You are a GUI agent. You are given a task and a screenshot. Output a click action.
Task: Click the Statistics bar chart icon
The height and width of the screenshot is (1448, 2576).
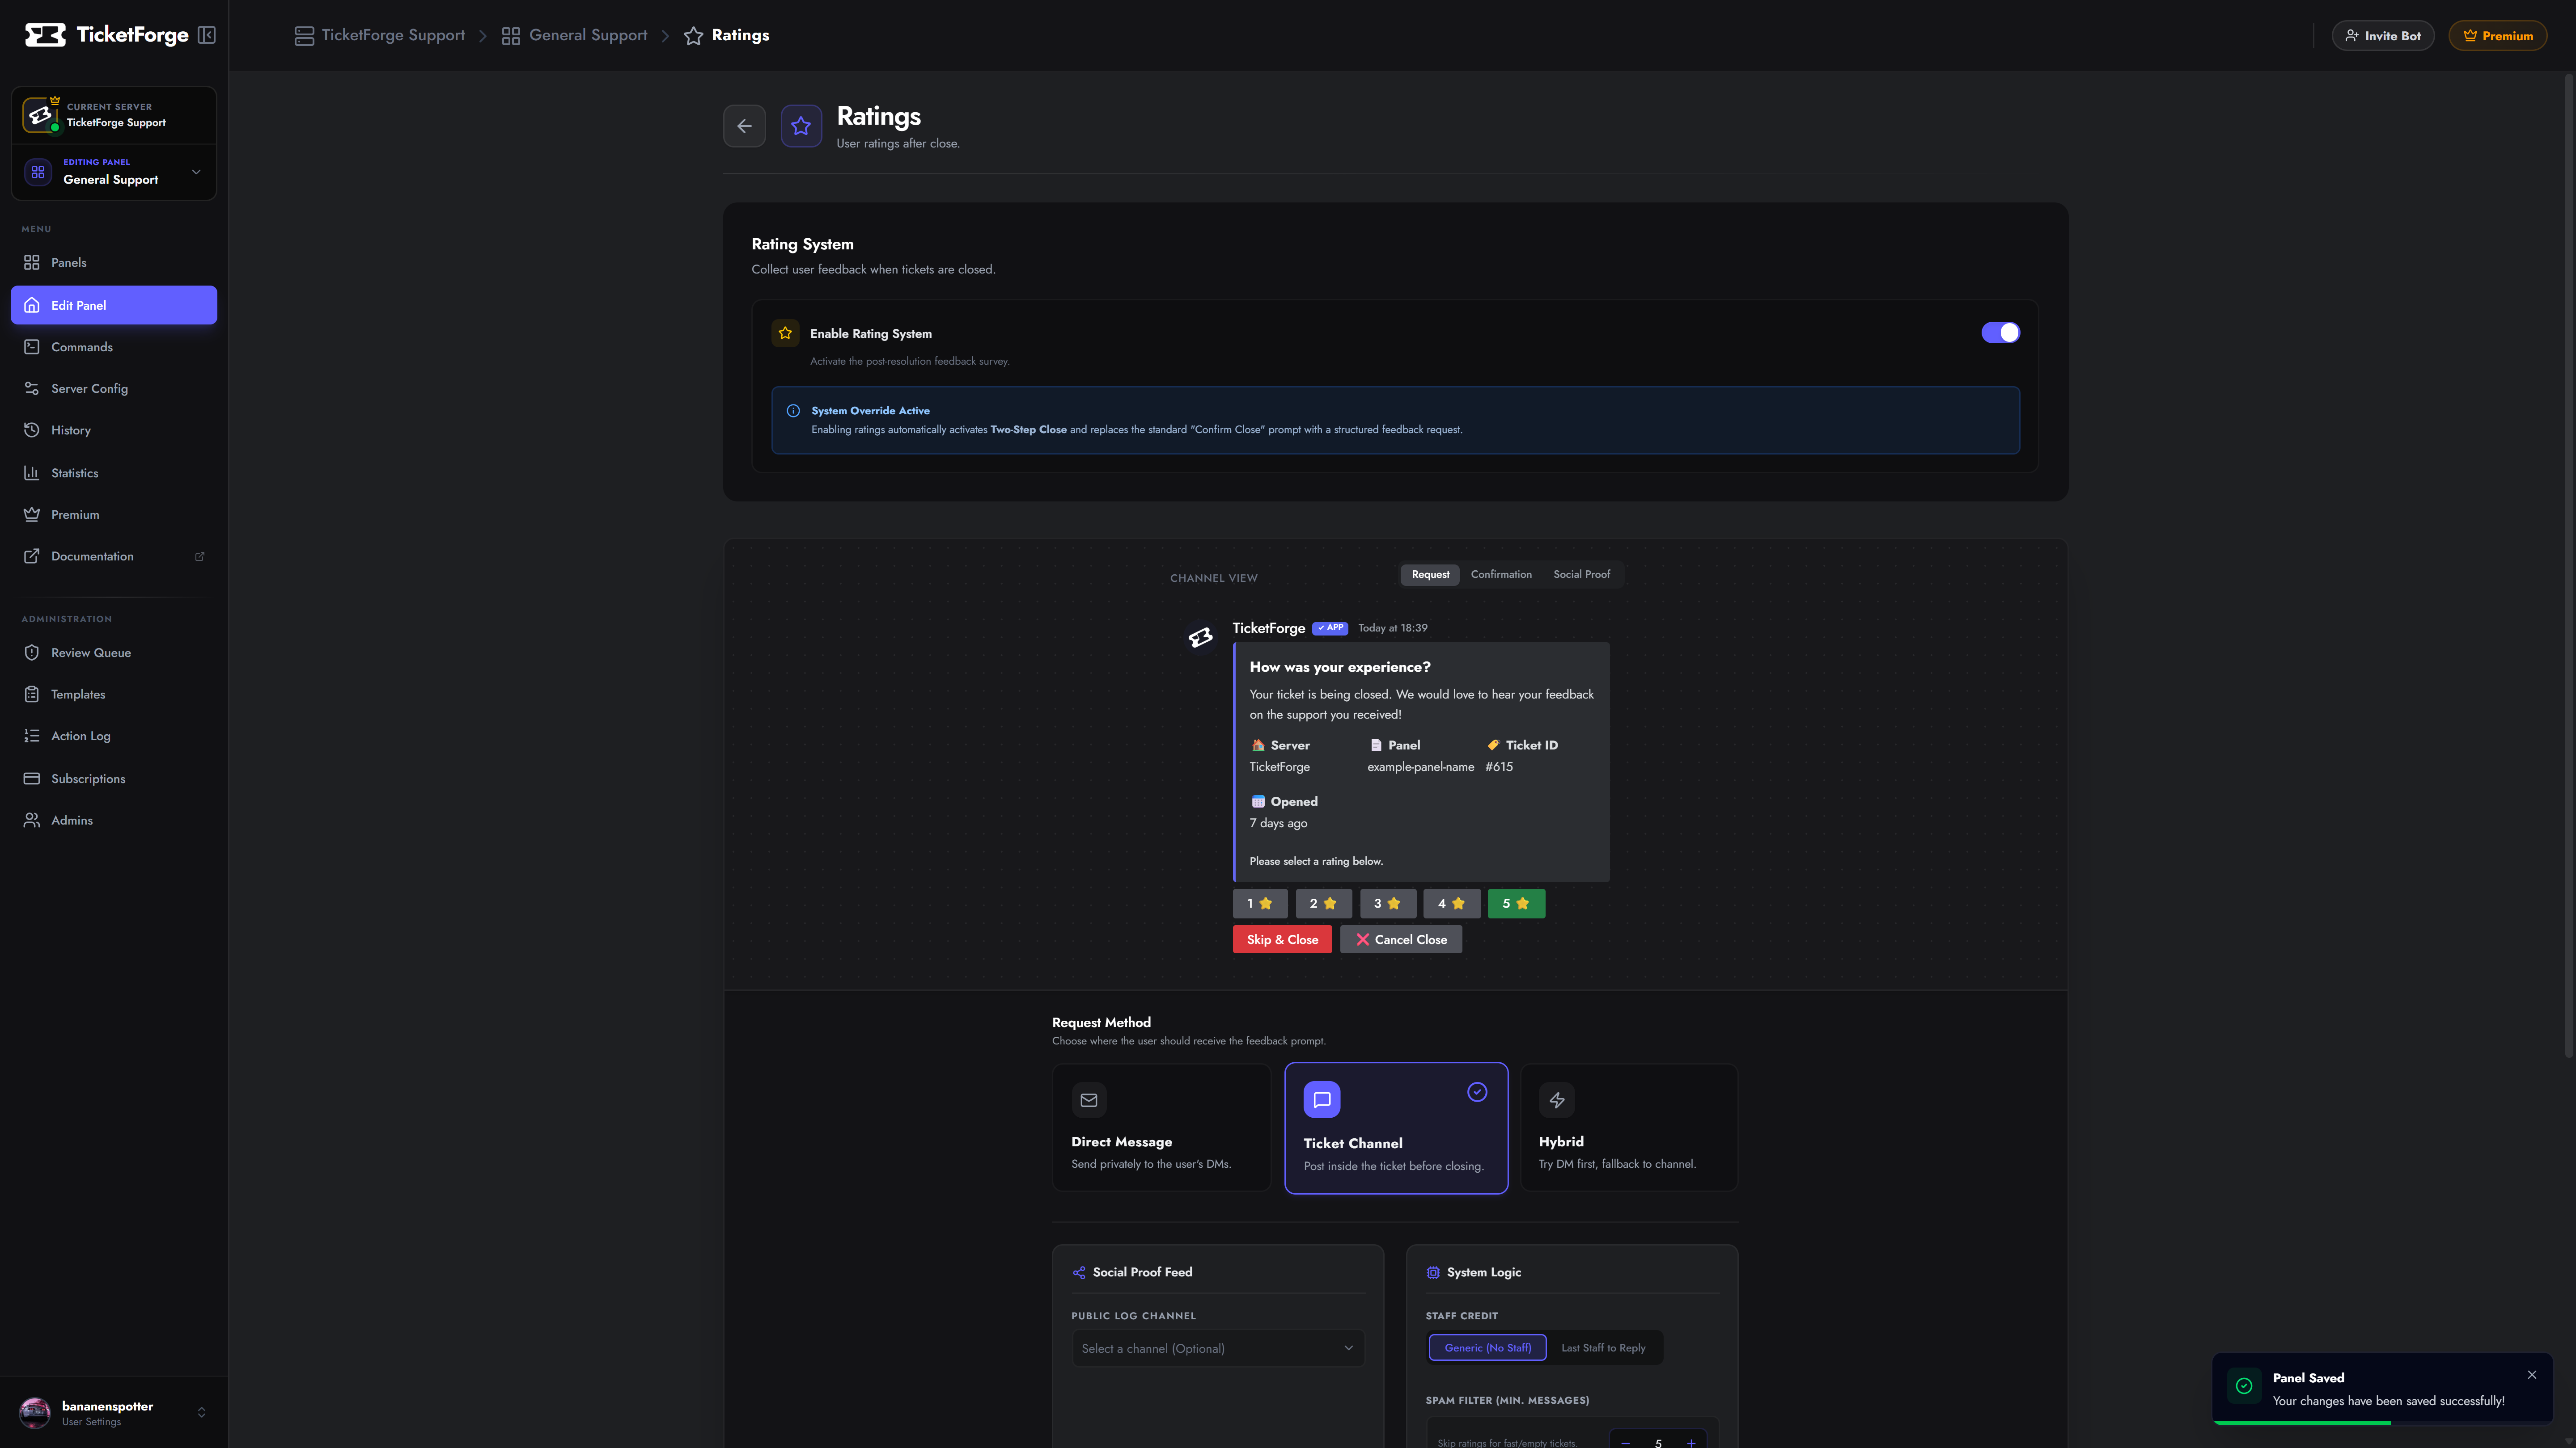pos(32,473)
